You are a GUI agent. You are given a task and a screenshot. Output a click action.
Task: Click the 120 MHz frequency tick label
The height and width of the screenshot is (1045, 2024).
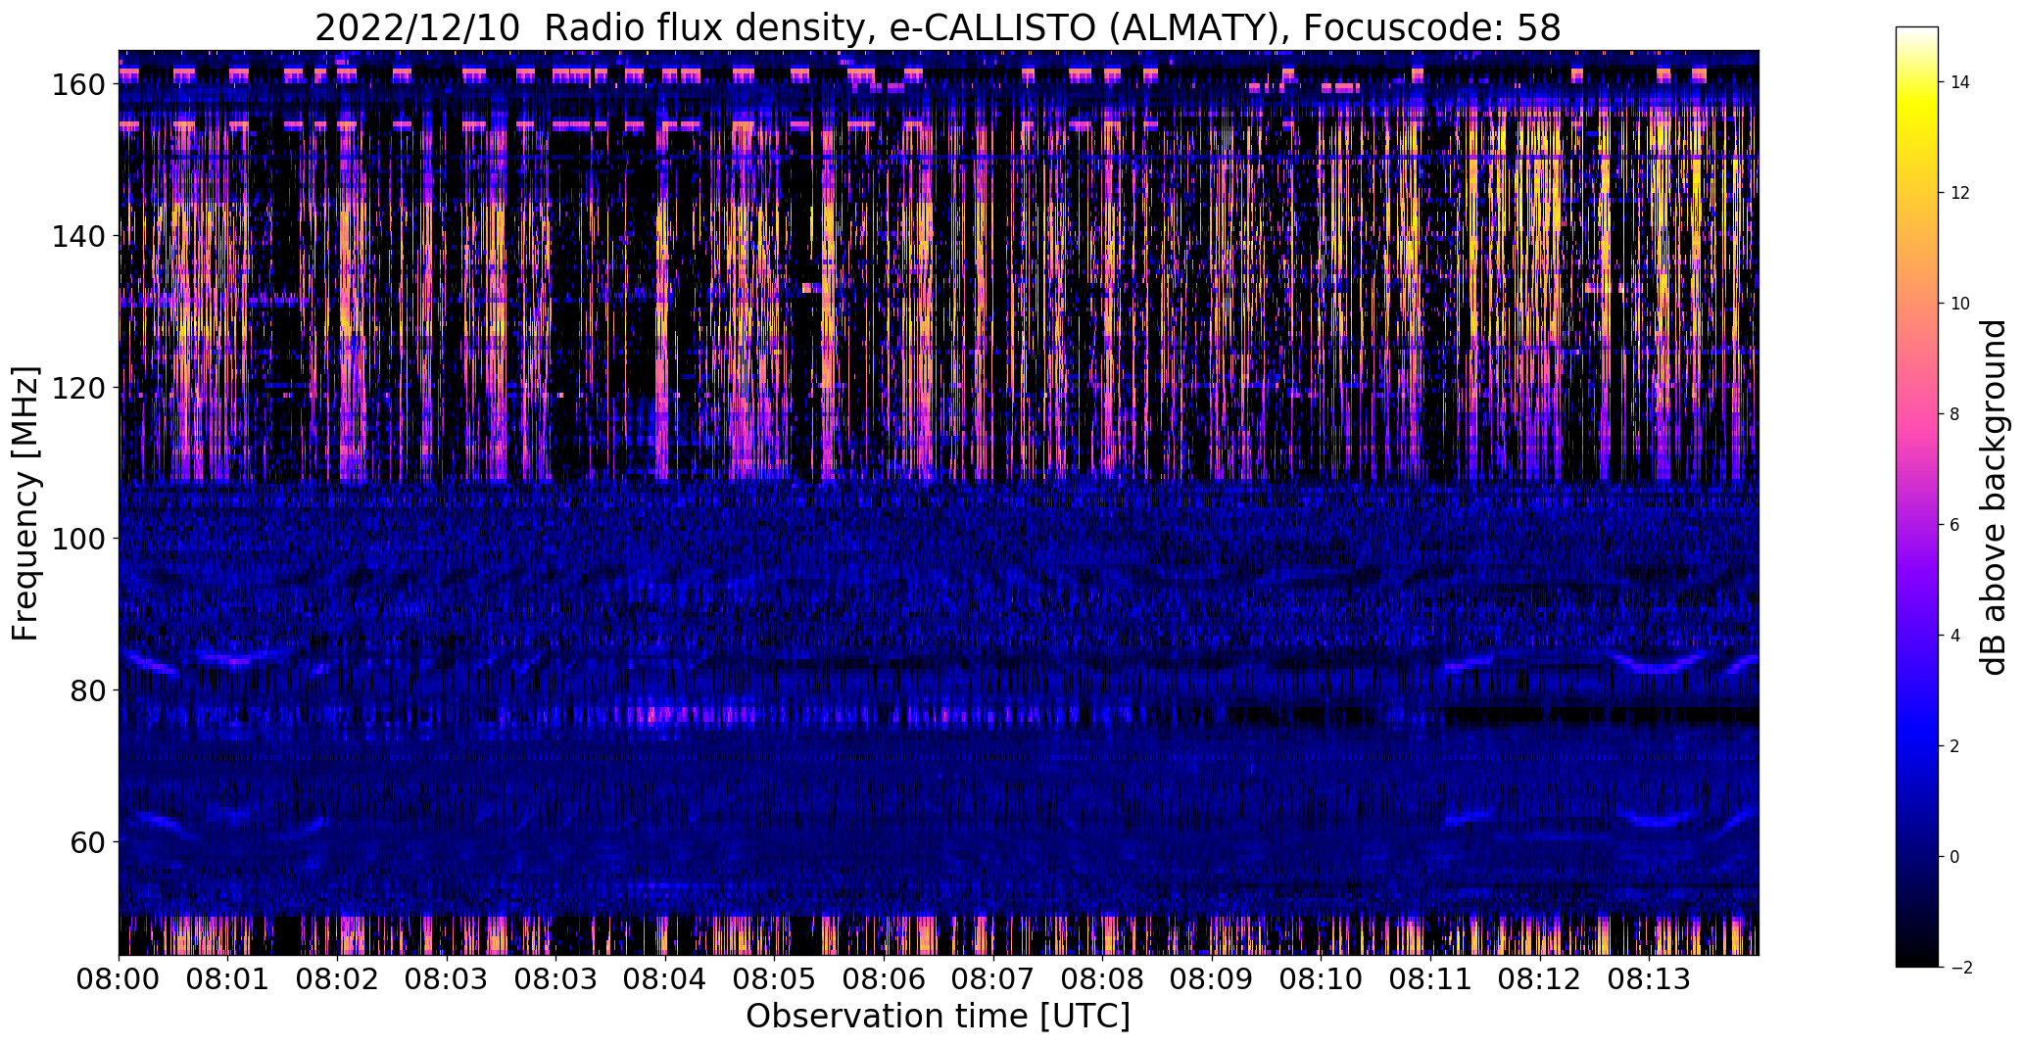click(77, 388)
